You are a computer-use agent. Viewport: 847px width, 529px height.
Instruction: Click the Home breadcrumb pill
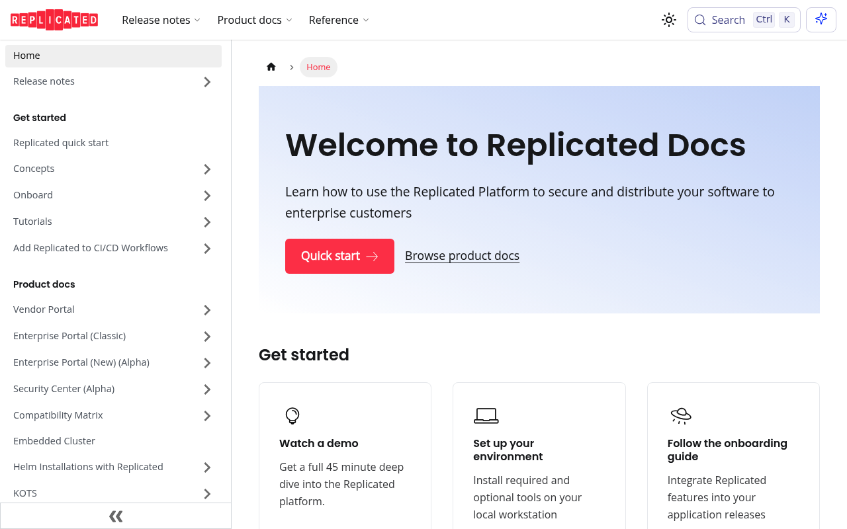[x=318, y=67]
